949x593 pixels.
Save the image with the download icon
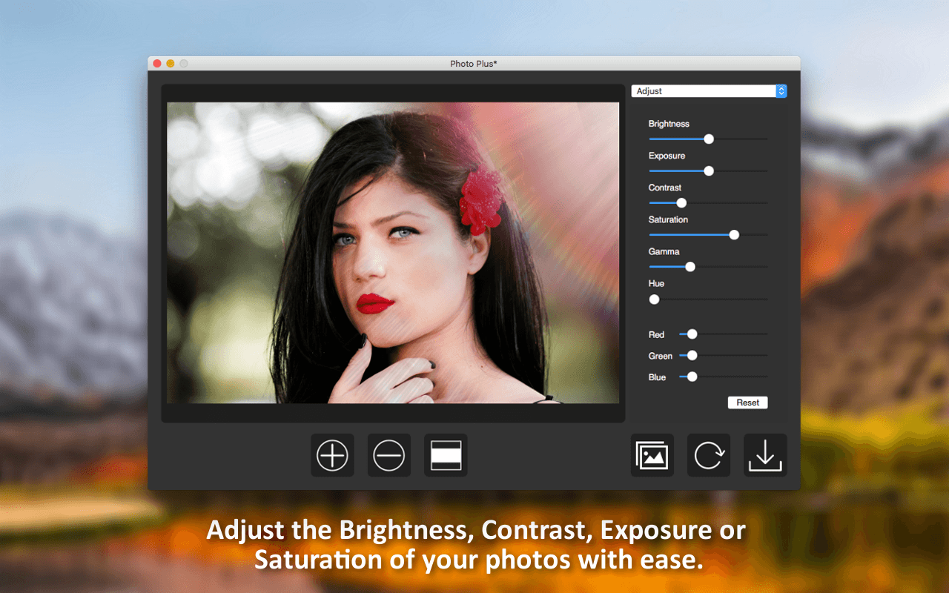click(x=764, y=455)
